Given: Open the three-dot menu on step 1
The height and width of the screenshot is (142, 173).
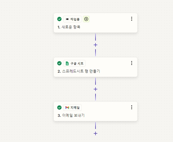Looking at the screenshot, I should pos(132,19).
